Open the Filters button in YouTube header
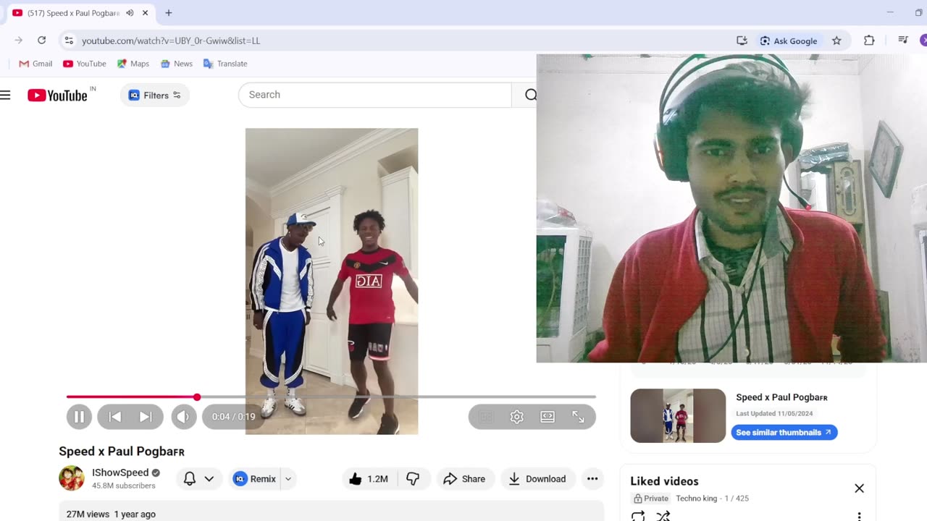 coord(154,95)
